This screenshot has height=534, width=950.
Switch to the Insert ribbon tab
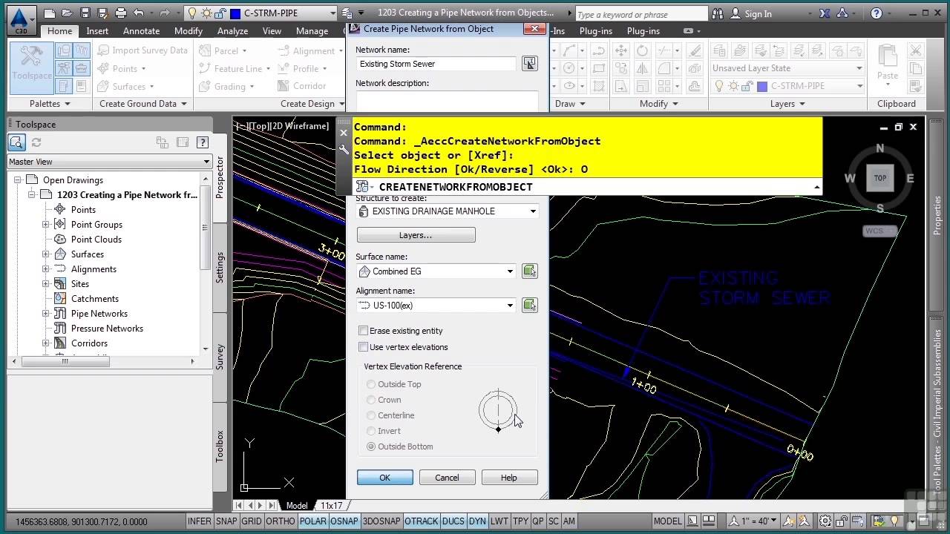tap(97, 31)
